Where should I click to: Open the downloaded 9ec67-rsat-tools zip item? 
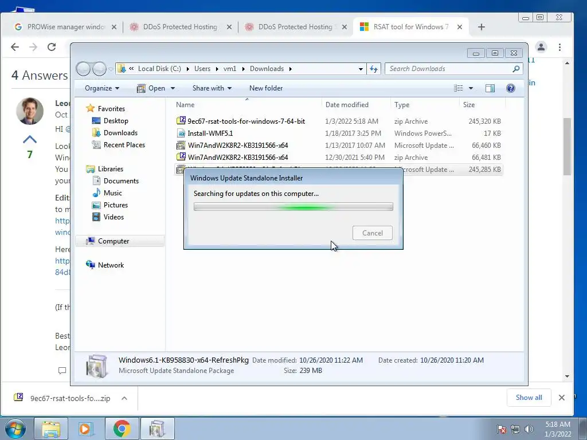point(63,398)
